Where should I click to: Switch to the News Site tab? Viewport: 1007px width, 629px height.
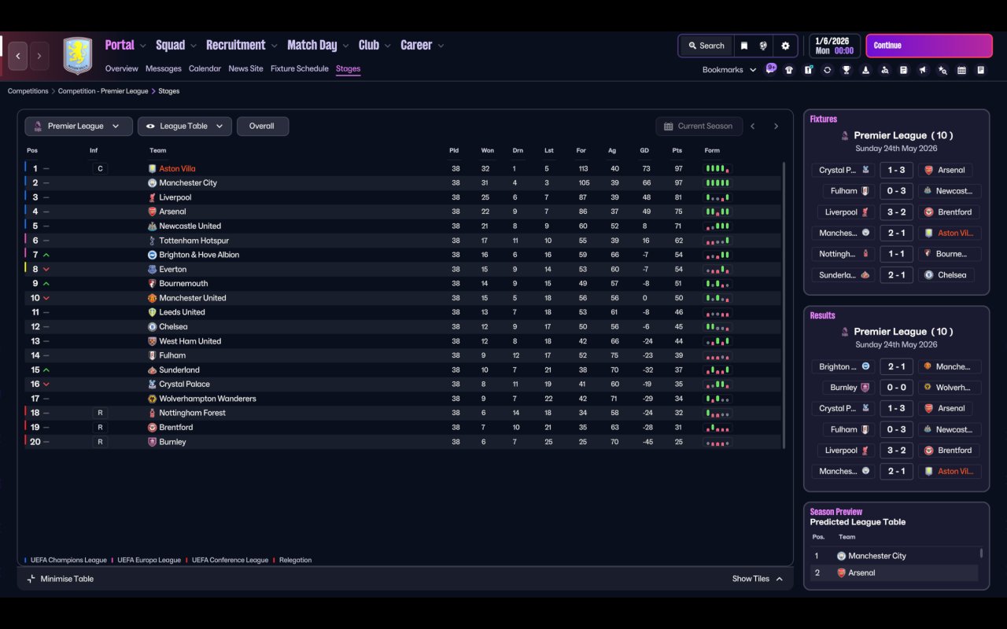point(245,68)
